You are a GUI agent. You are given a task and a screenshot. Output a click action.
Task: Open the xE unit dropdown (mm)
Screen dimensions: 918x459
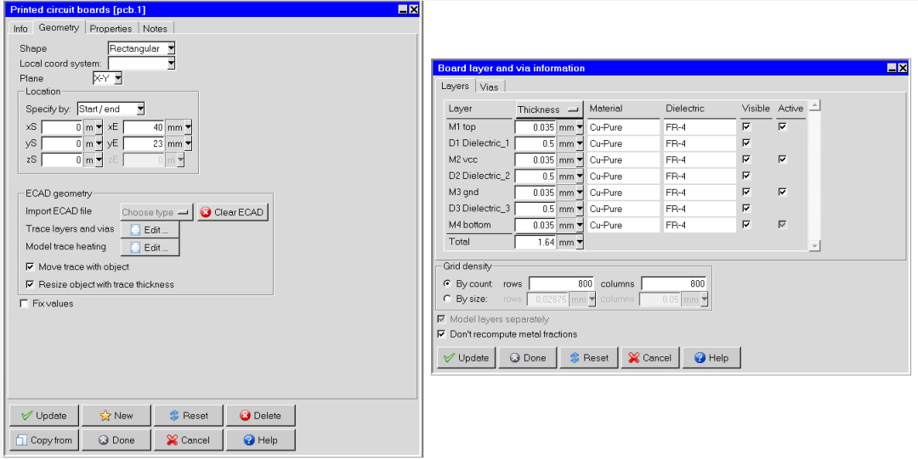tap(187, 127)
